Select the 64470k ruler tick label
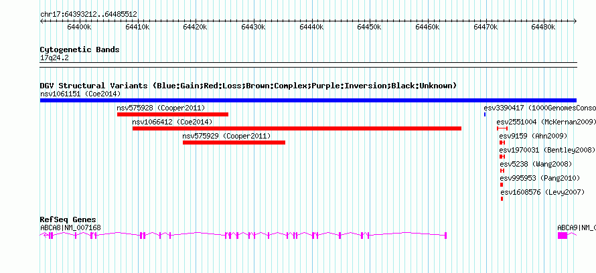The height and width of the screenshot is (273, 596). click(x=486, y=27)
